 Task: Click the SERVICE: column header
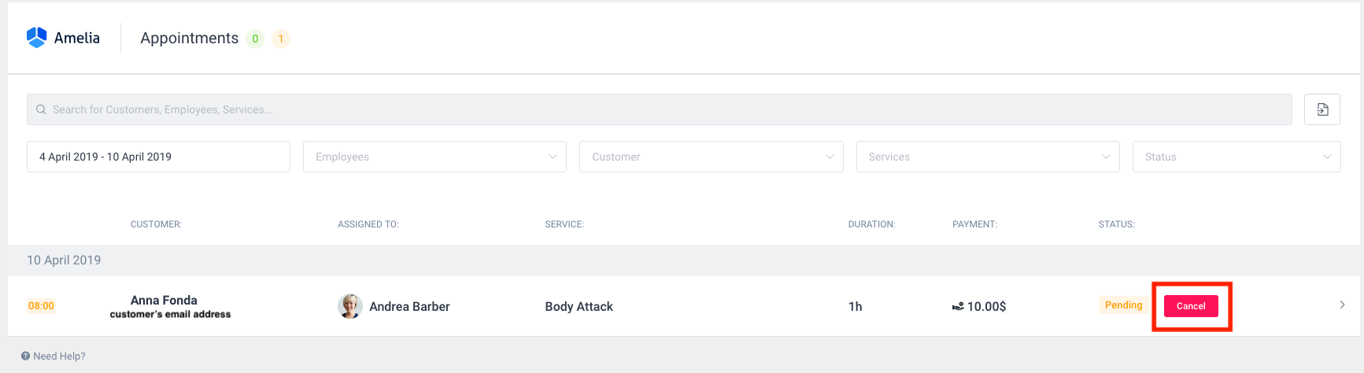[564, 224]
